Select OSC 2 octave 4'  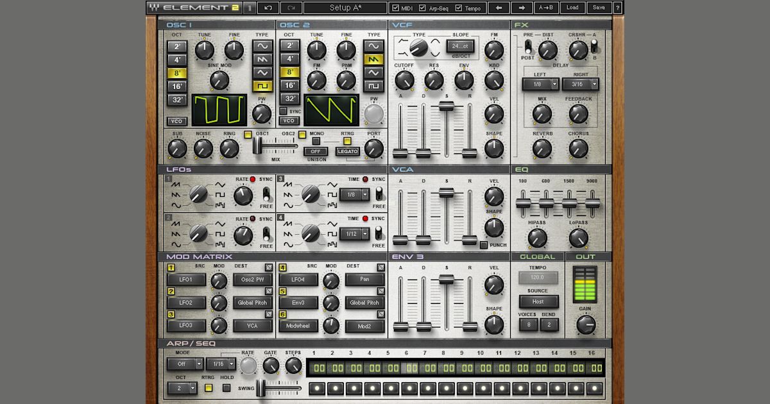[290, 59]
